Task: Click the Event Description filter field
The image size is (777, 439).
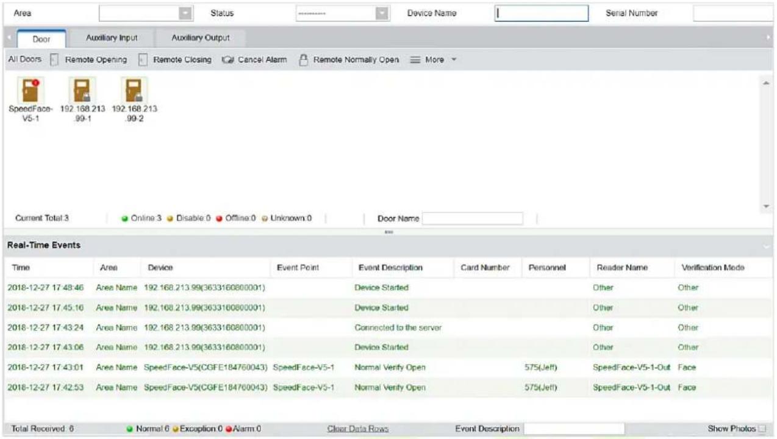Action: [575, 429]
